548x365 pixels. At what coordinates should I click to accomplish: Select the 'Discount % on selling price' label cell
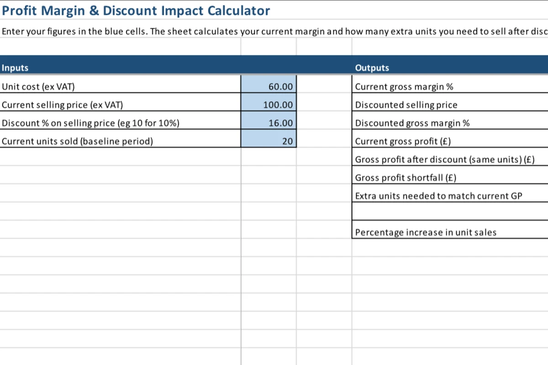tap(90, 123)
